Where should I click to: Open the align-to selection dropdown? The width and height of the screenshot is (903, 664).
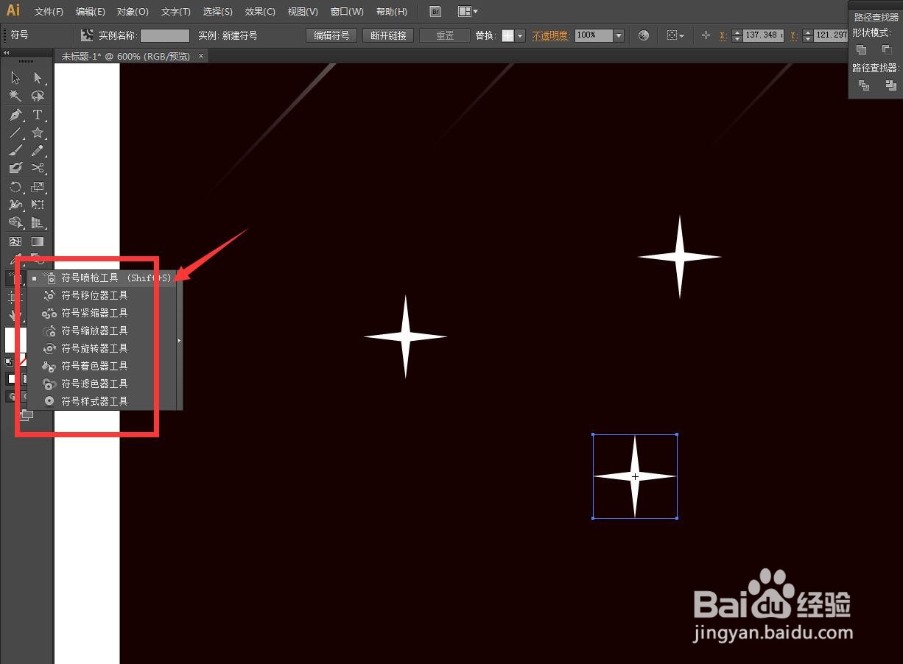point(675,35)
